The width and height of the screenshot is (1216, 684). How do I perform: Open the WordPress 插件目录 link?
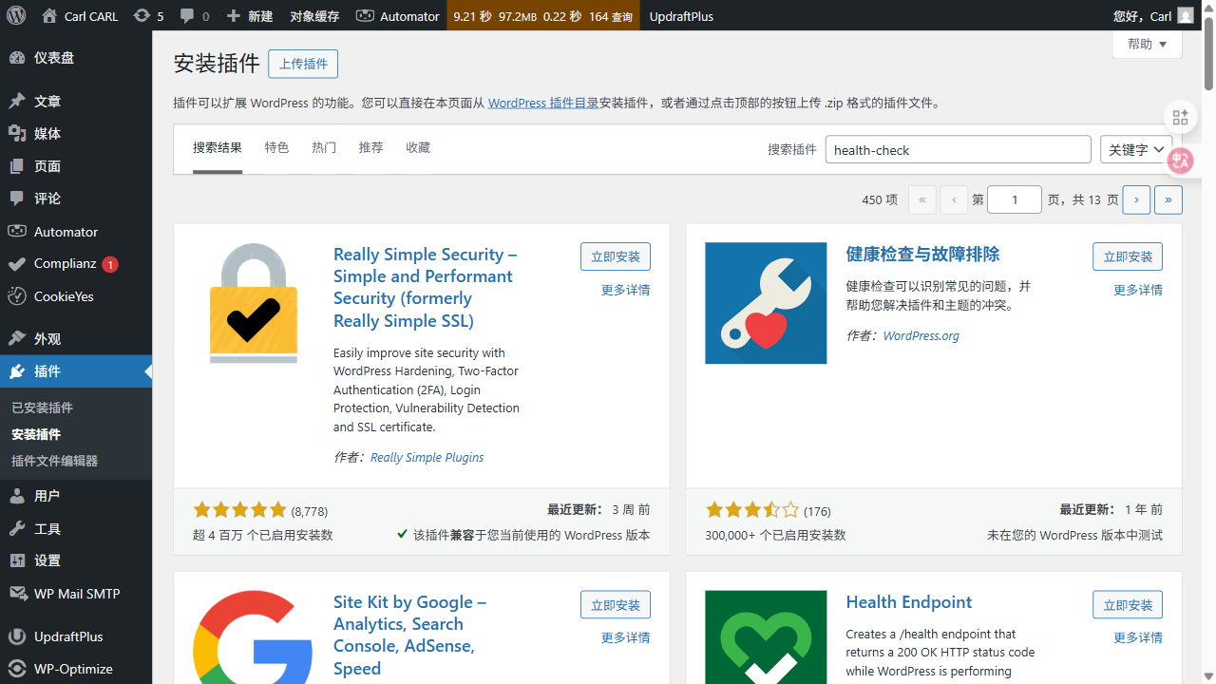pos(541,103)
